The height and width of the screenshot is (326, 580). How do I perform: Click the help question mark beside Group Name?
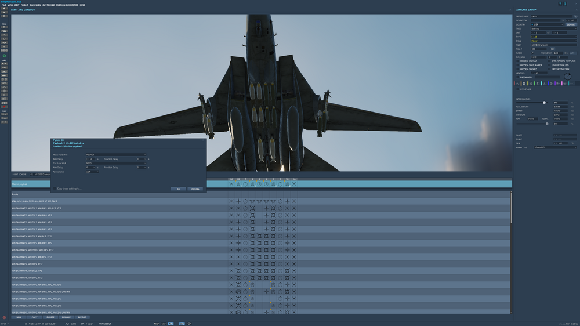pyautogui.click(x=575, y=16)
